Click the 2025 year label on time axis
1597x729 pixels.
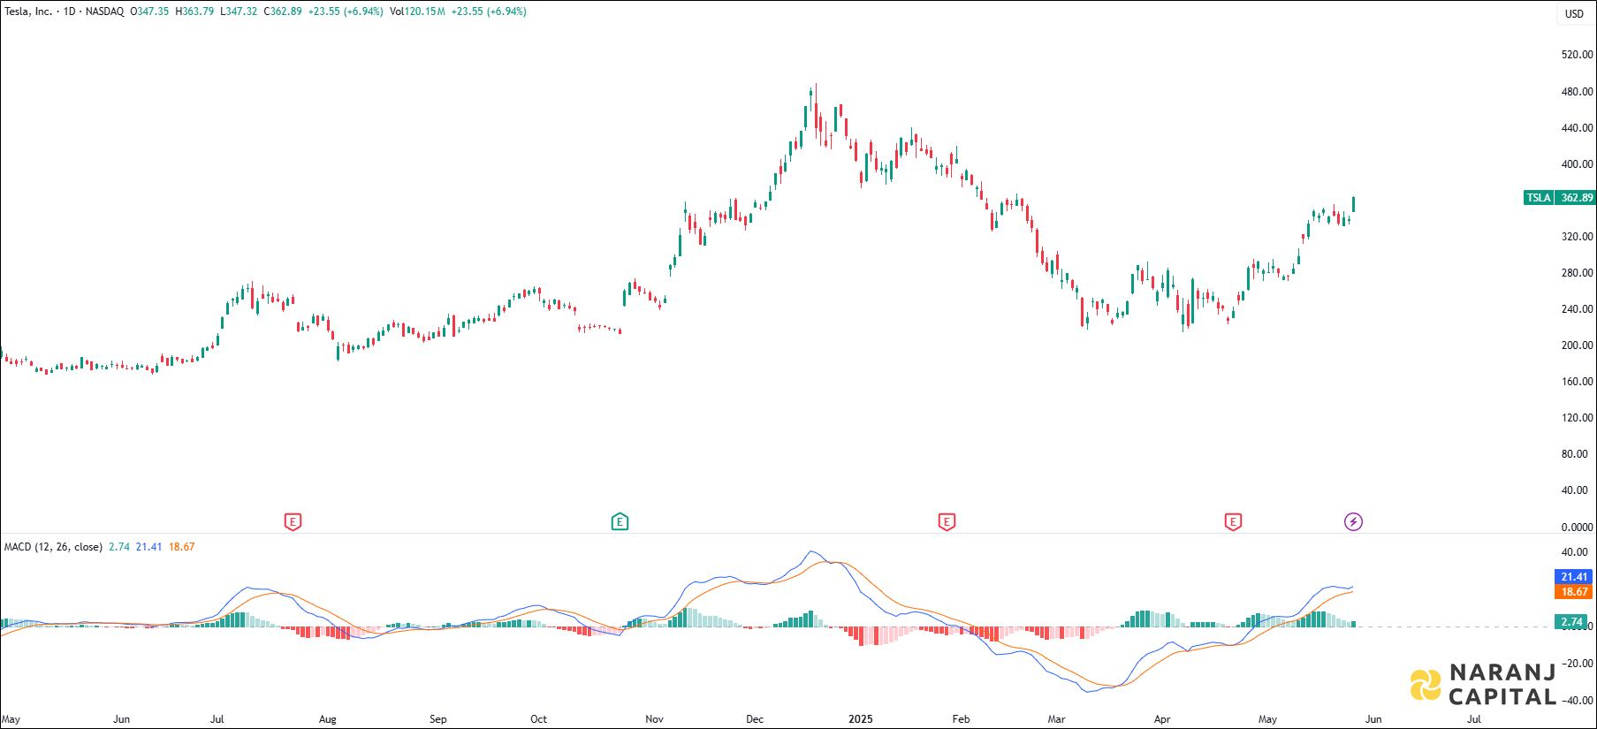pyautogui.click(x=860, y=719)
